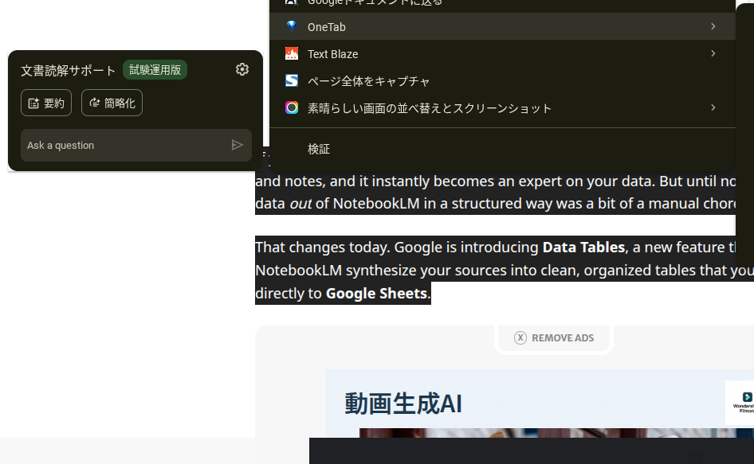Click the icon inside the 簡略化 button
Image resolution: width=754 pixels, height=464 pixels.
94,103
